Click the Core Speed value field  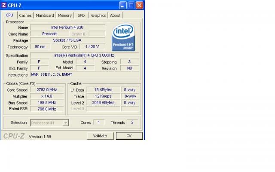[x=47, y=90]
